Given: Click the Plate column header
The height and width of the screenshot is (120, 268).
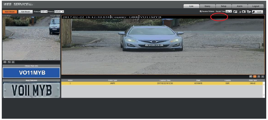Looking at the screenshot, I should [198, 80].
